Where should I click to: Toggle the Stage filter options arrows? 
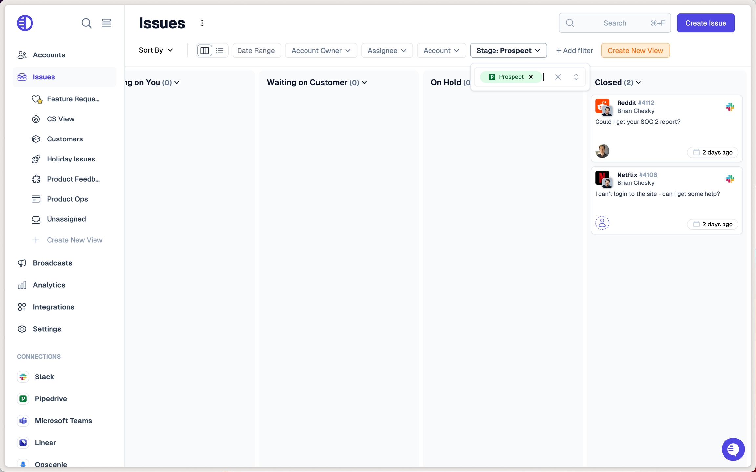coord(576,77)
